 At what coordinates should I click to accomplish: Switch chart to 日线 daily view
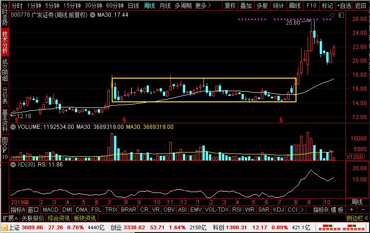point(134,6)
